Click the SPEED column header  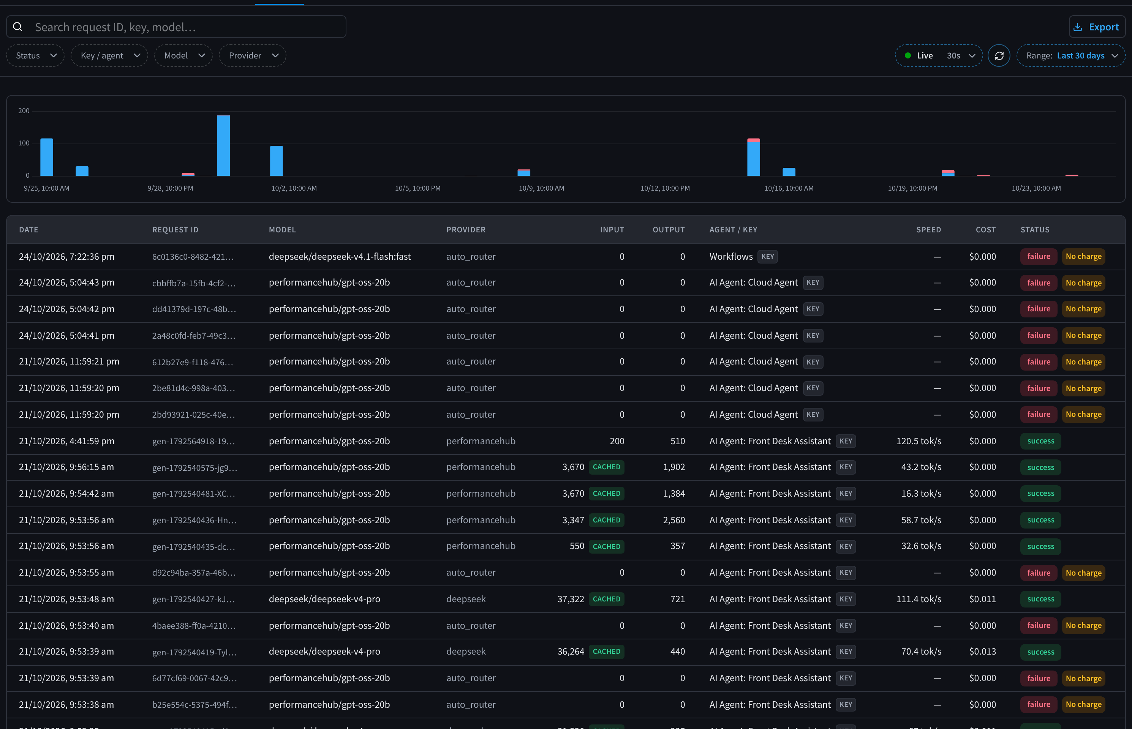928,230
